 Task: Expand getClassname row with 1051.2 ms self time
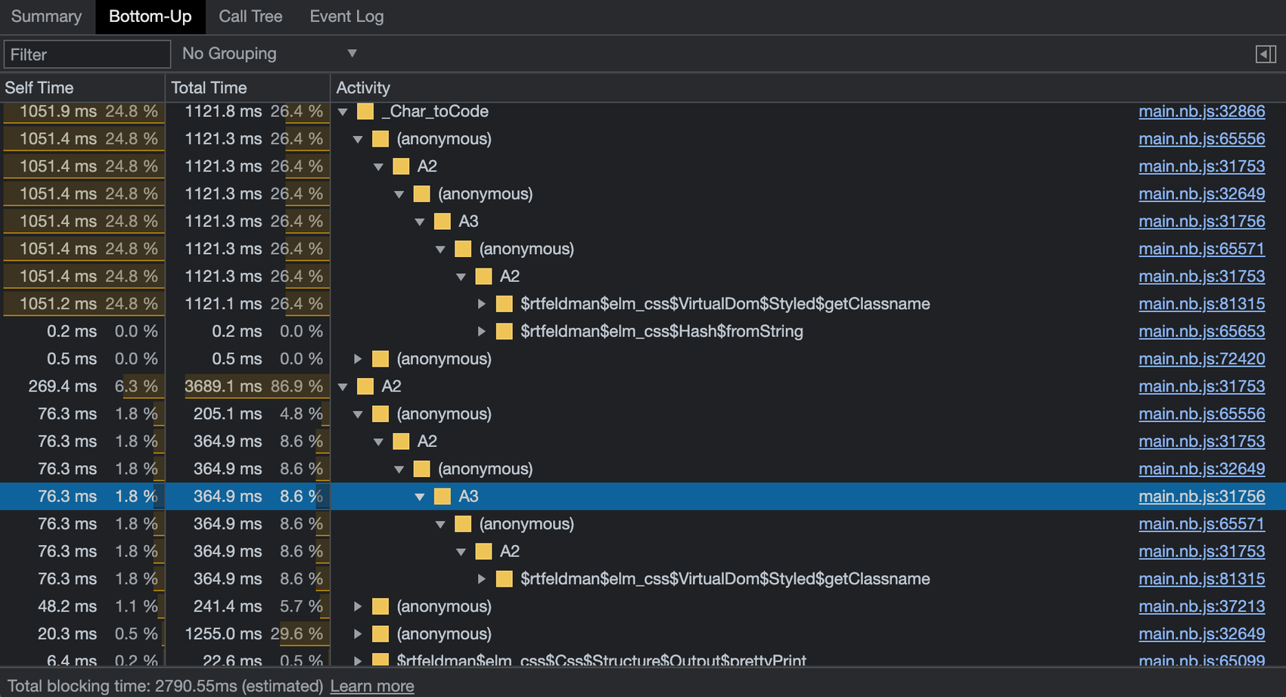(482, 304)
